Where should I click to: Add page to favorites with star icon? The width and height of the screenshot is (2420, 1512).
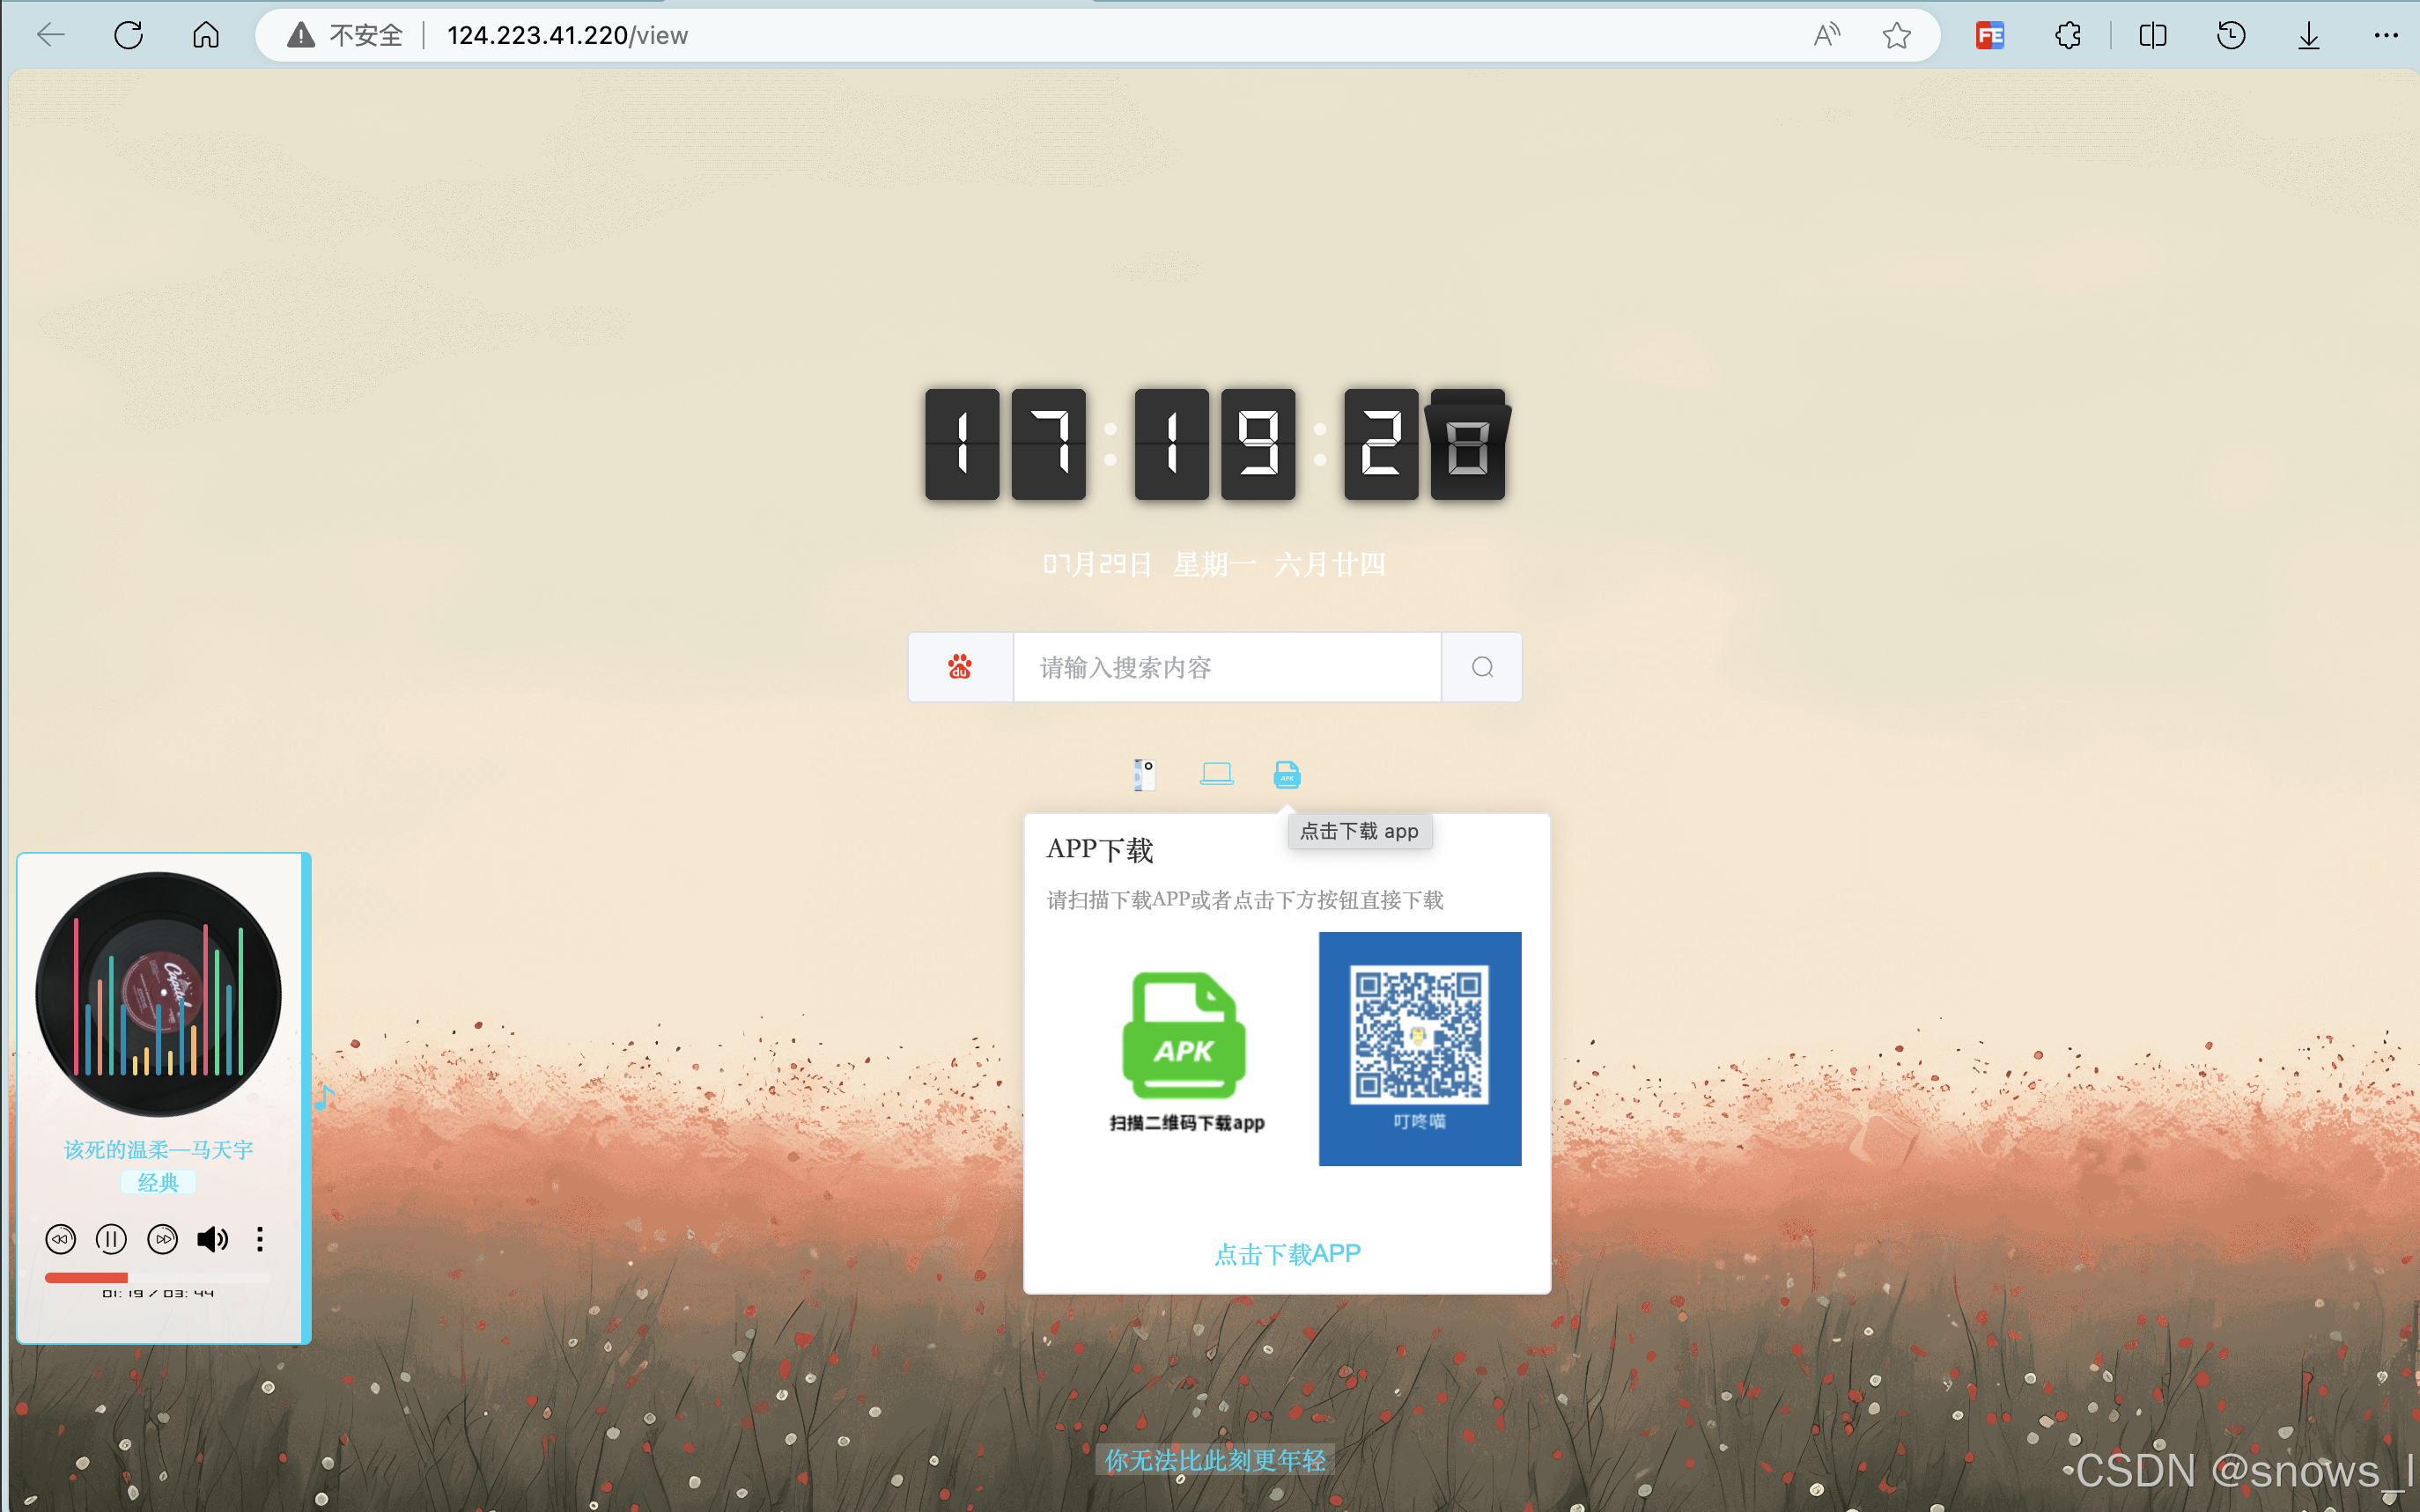point(1896,36)
